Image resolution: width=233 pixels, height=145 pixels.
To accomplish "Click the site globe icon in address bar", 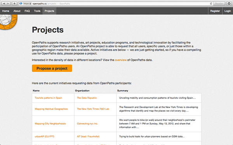I will click(21, 3).
